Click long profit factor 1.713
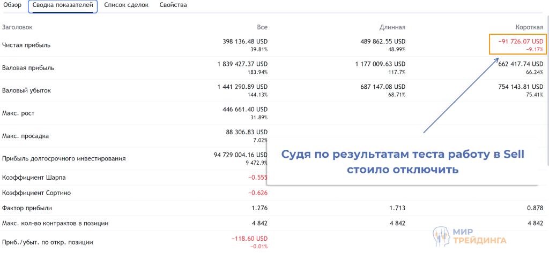The image size is (549, 253). point(398,208)
